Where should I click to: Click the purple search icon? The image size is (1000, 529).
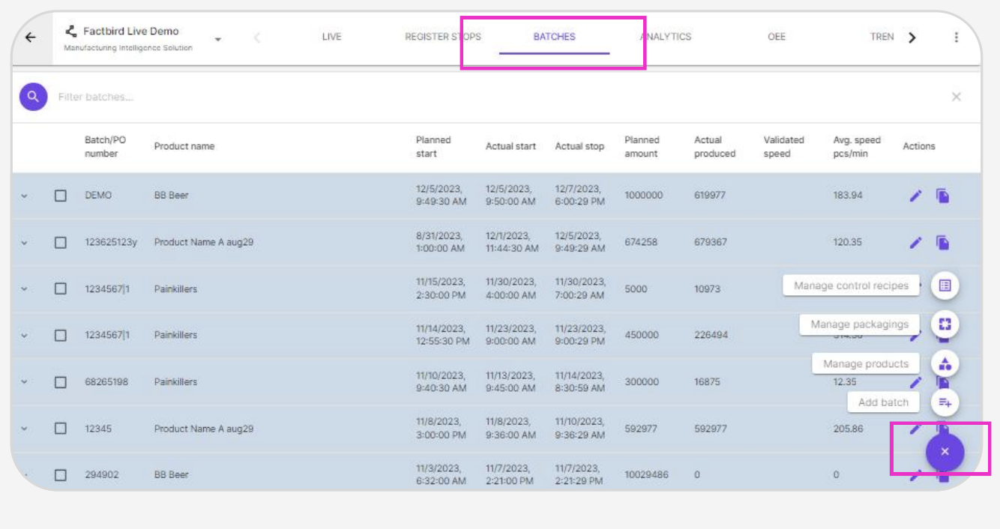coord(33,97)
